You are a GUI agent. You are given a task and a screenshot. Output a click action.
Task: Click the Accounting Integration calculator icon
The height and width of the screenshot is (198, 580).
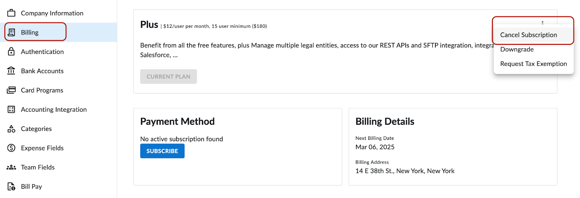pyautogui.click(x=11, y=109)
